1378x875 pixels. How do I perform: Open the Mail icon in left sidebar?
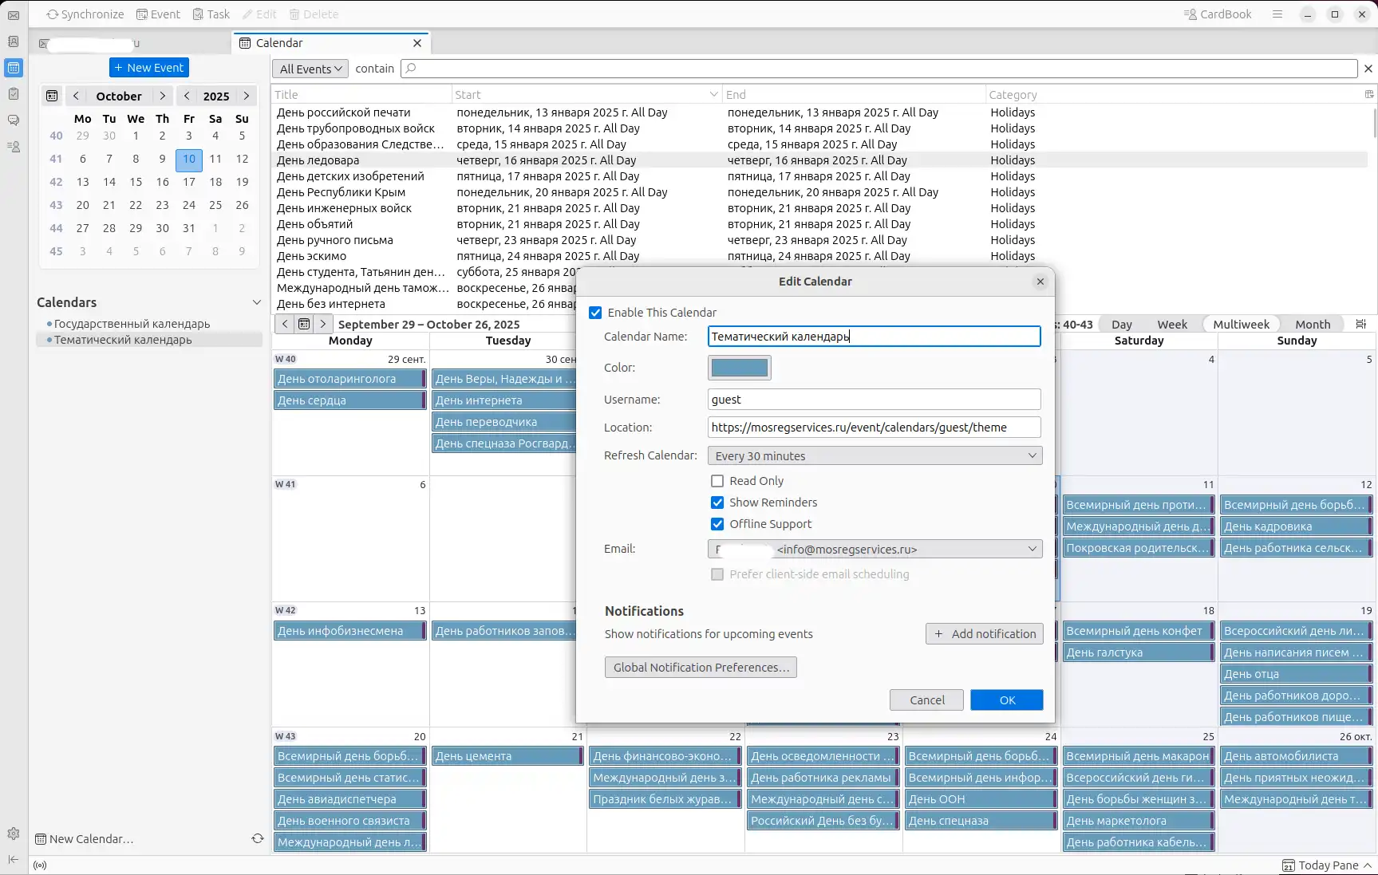[14, 15]
